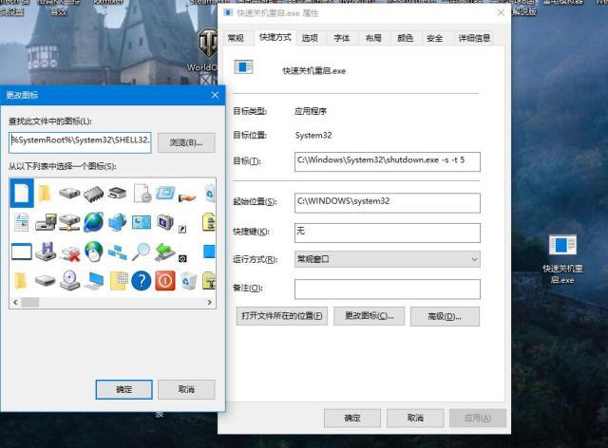The height and width of the screenshot is (448, 608).
Task: Select the blue question mark help icon
Action: point(142,281)
